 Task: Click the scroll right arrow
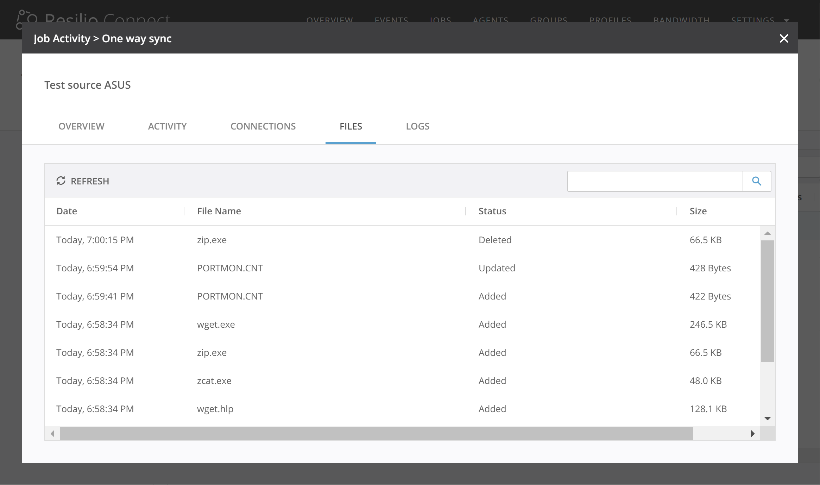(x=752, y=434)
